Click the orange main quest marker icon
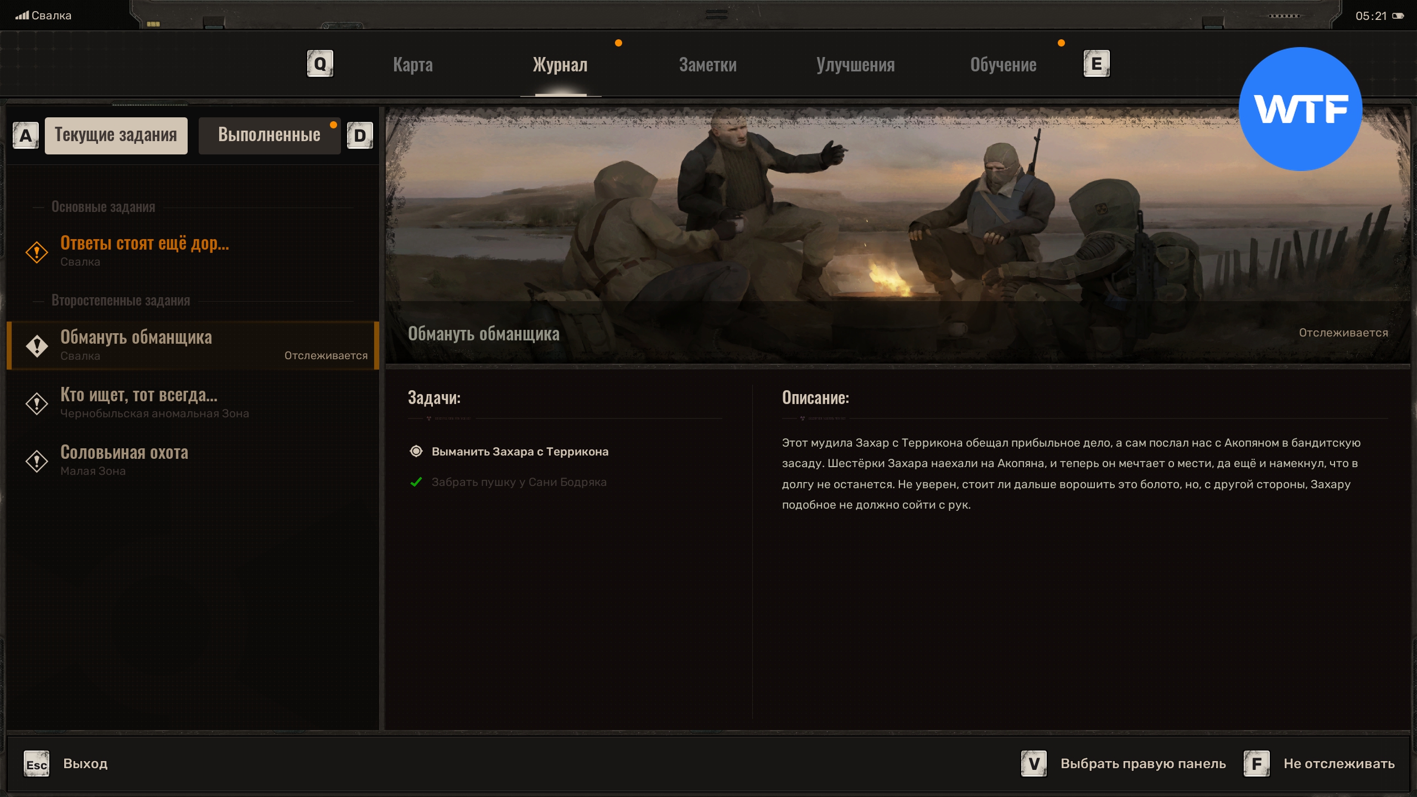Screen dimensions: 1417x797 coord(37,252)
